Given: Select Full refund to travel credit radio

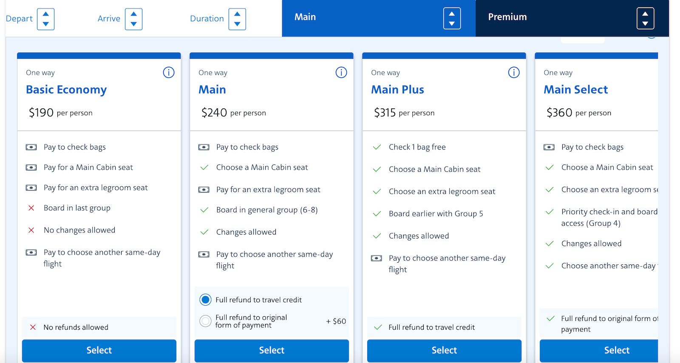Looking at the screenshot, I should [x=205, y=300].
